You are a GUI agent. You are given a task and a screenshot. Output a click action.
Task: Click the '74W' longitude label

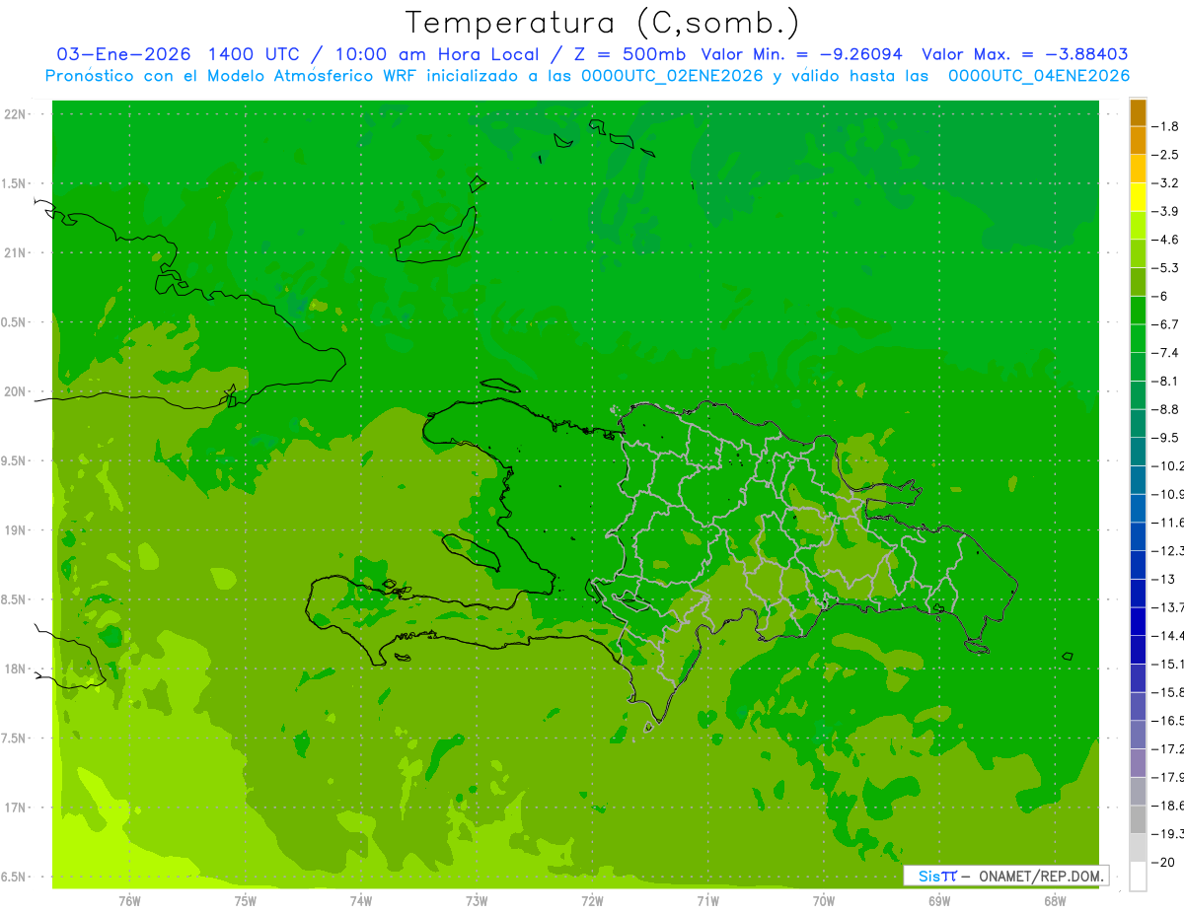pyautogui.click(x=361, y=901)
